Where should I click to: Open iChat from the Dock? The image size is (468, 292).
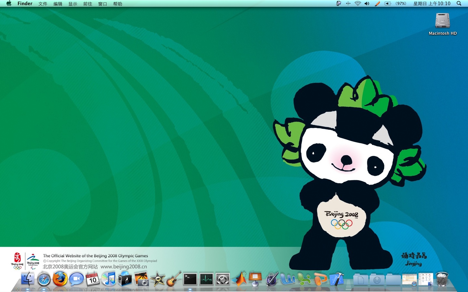coord(76,279)
